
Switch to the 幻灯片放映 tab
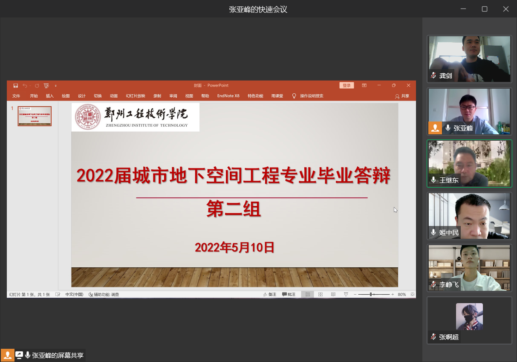tap(136, 96)
